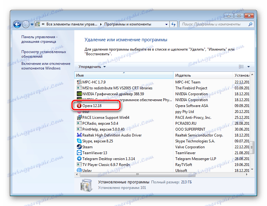Change the list view with view icon
Image resolution: width=267 pixels, height=206 pixels.
click(241, 67)
